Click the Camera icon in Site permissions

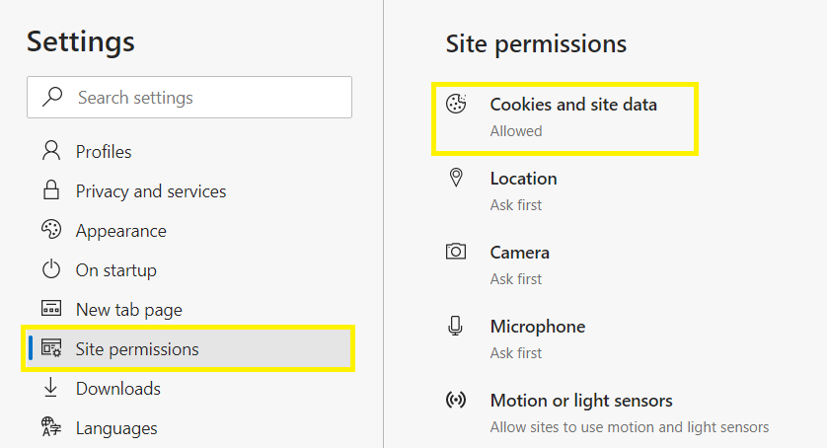point(456,253)
